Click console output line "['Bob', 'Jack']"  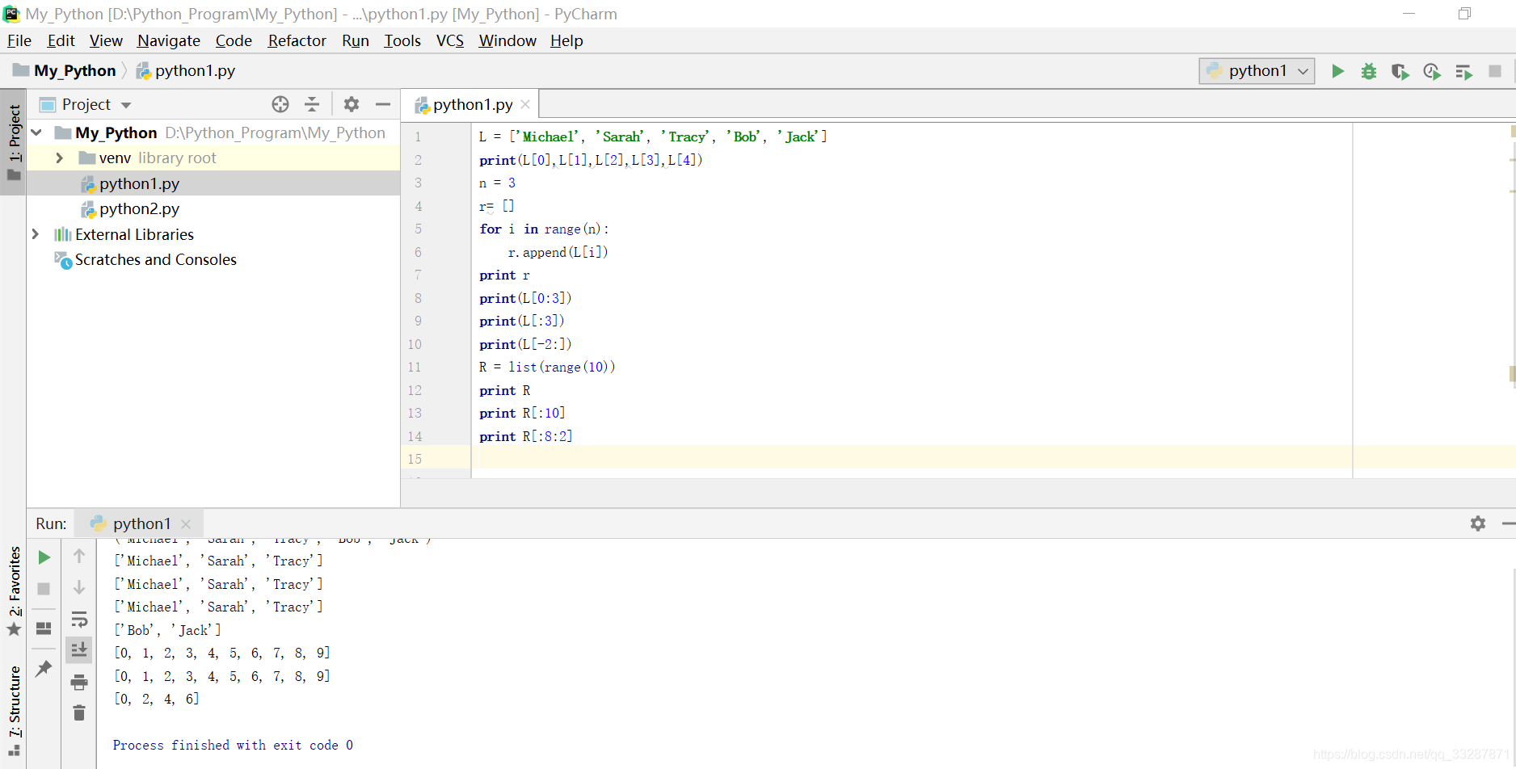coord(167,630)
